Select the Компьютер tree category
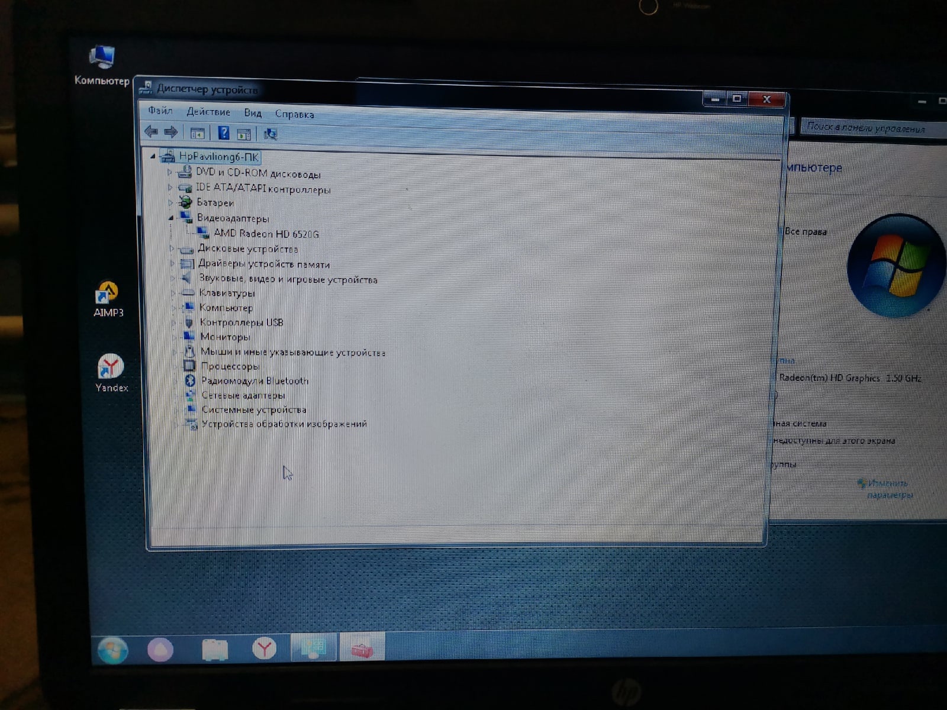 pos(226,308)
